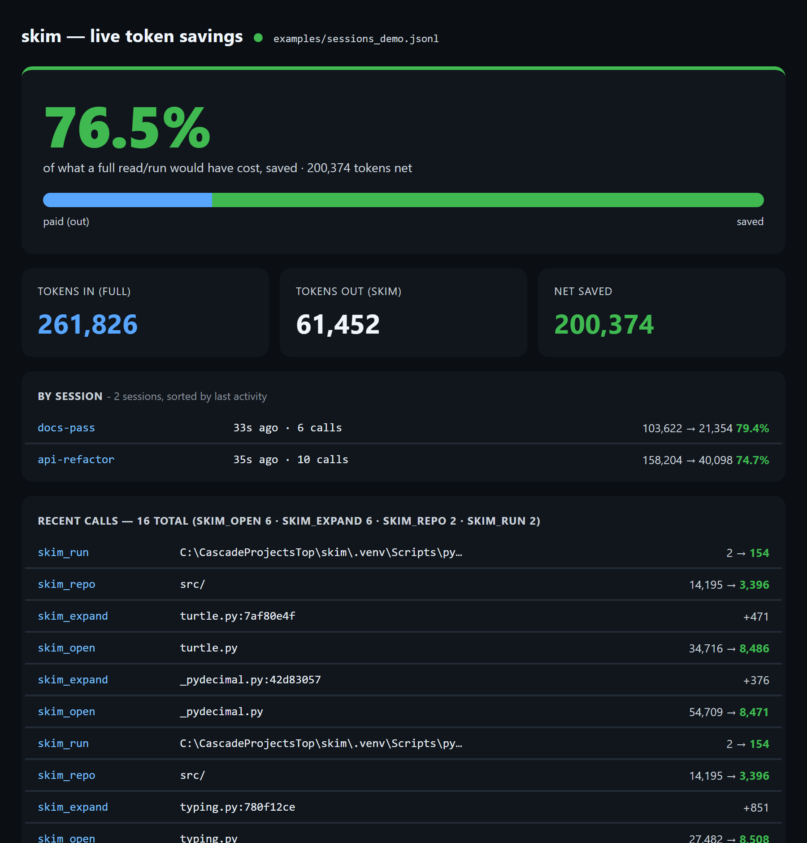Click the 79.4% savings for docs-pass
This screenshot has width=807, height=843.
752,428
